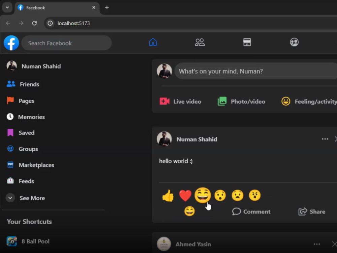
Task: Expand the See More sidebar chevron
Action: coord(10,198)
